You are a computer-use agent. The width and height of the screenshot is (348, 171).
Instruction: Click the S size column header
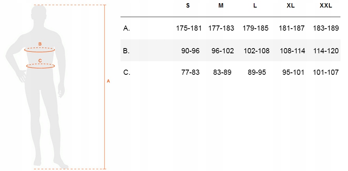(188, 6)
